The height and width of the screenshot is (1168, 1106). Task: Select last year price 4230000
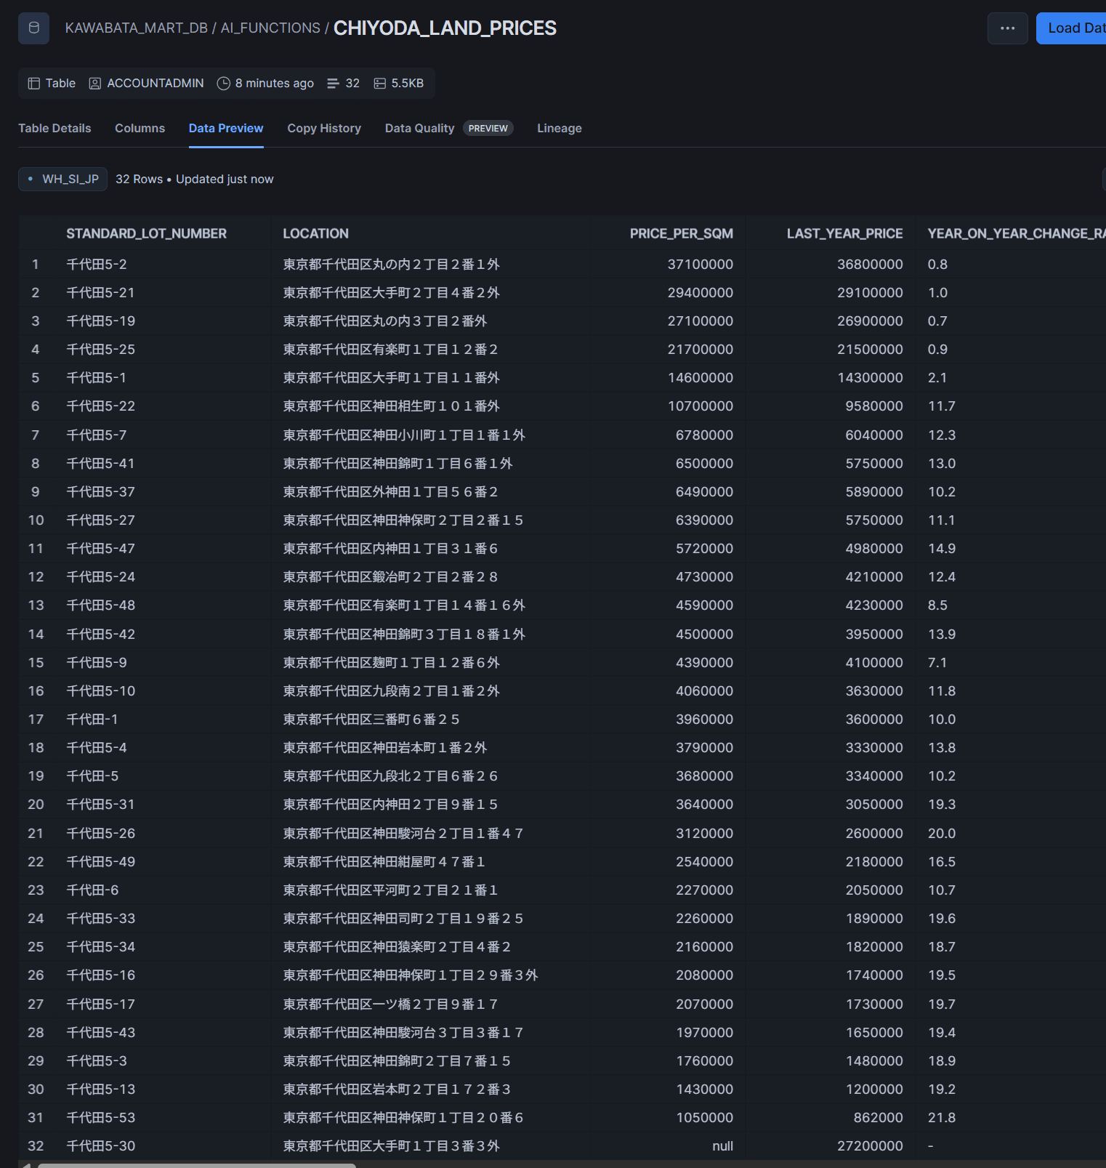point(874,605)
